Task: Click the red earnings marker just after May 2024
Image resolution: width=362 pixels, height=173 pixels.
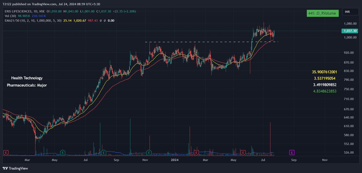Action: (x=243, y=153)
